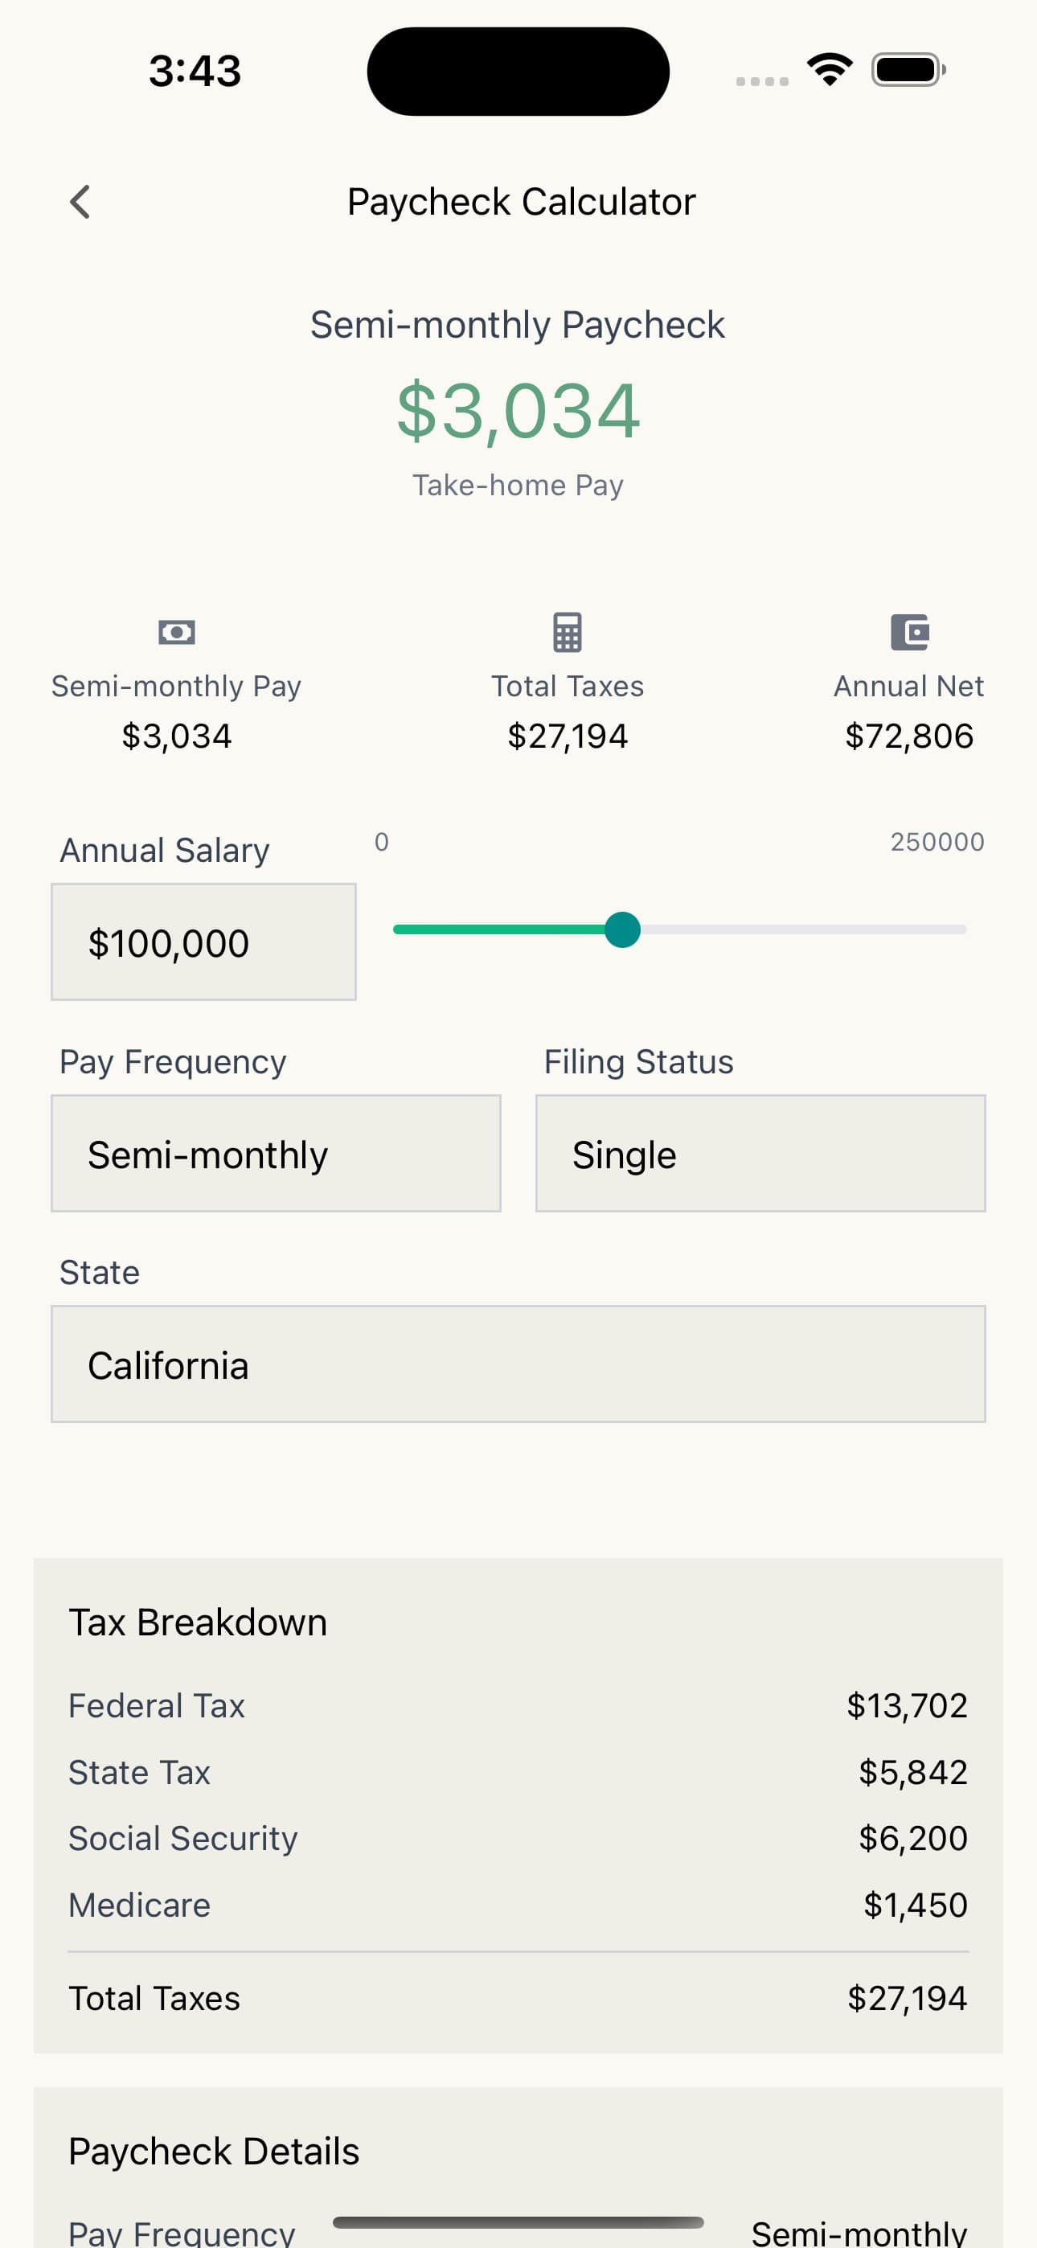Click the annual salary slider handle
Viewport: 1037px width, 2248px height.
(x=622, y=929)
